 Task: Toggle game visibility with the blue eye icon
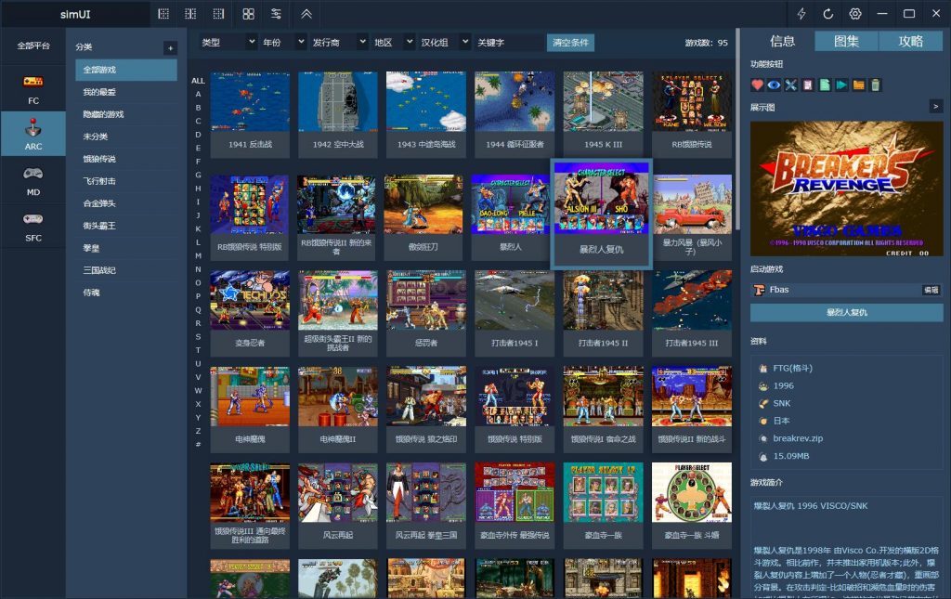(x=775, y=85)
